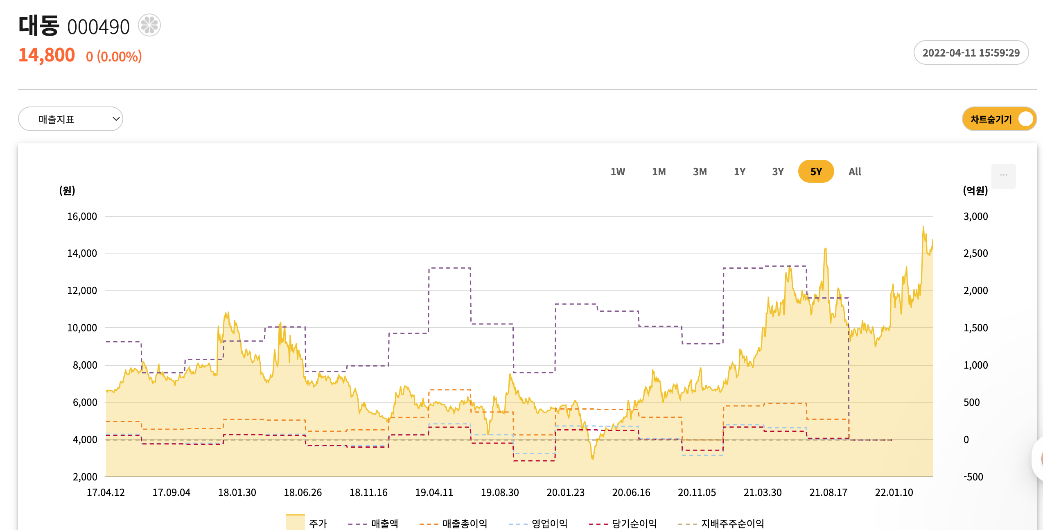Click the 지배주주순이익 legend marker

688,524
